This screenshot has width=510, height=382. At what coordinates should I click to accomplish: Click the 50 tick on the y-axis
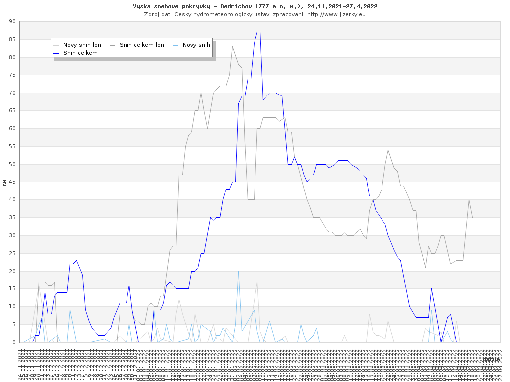click(12, 164)
